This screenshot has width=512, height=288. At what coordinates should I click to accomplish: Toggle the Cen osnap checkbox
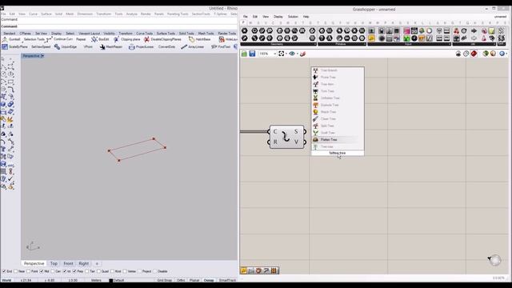pos(53,271)
